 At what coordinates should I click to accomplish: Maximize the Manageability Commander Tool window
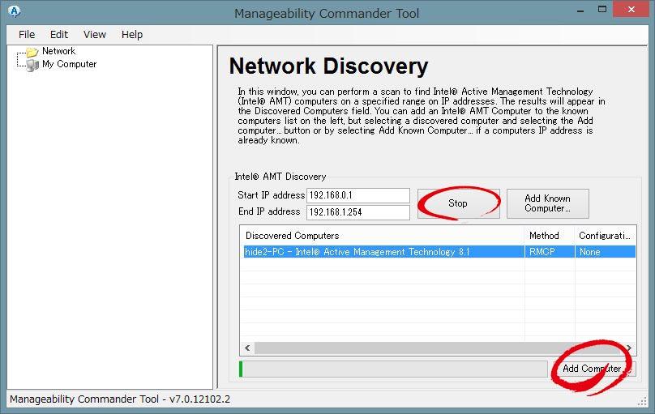click(x=602, y=10)
